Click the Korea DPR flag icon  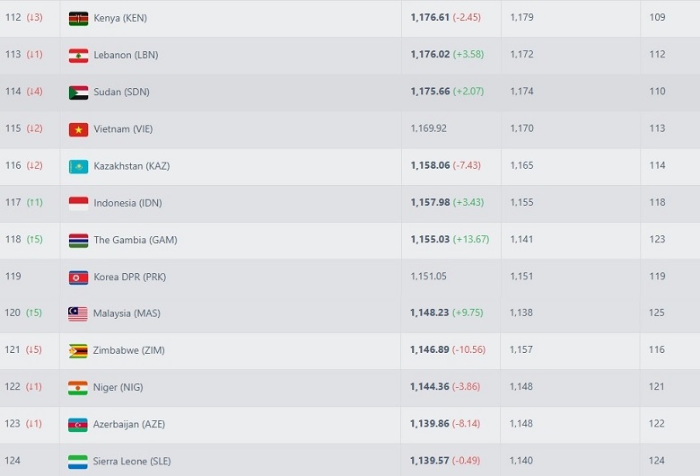click(78, 277)
